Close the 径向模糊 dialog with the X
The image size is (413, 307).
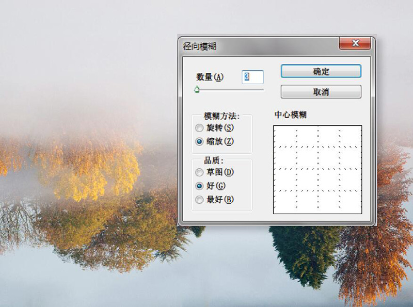pyautogui.click(x=355, y=43)
